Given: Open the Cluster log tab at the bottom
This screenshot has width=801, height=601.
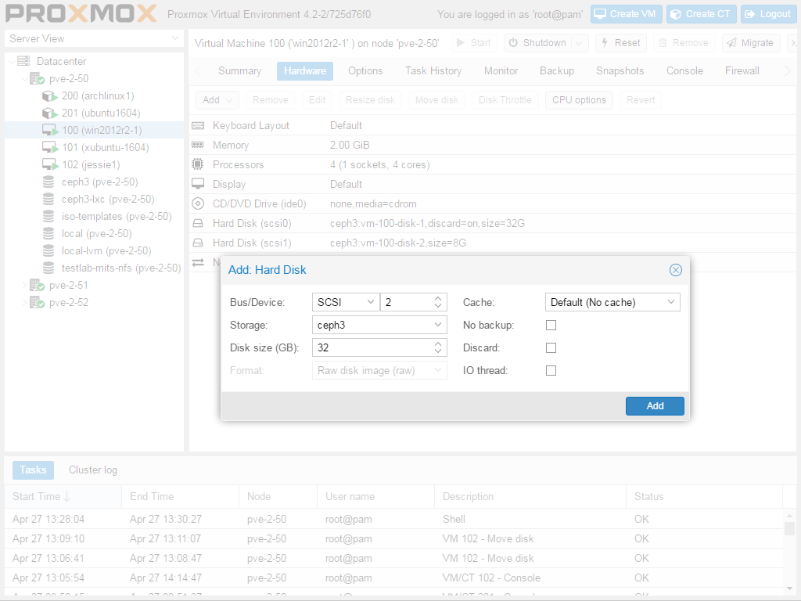Looking at the screenshot, I should (x=92, y=470).
